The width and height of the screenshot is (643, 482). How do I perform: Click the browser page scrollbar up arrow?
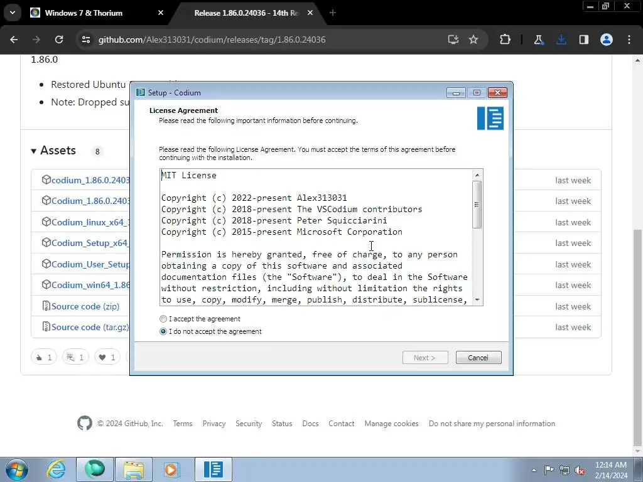[638, 60]
